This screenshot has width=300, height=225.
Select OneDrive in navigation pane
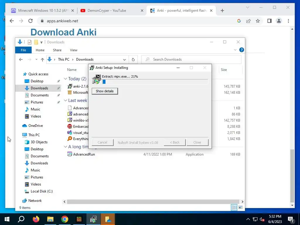(35, 126)
